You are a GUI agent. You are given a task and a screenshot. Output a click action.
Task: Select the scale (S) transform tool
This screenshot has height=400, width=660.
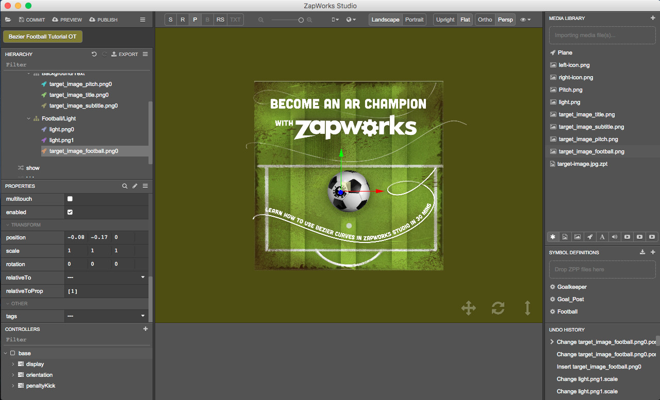pos(170,19)
